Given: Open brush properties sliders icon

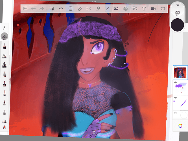Looking at the screenshot, I should 5,27.
